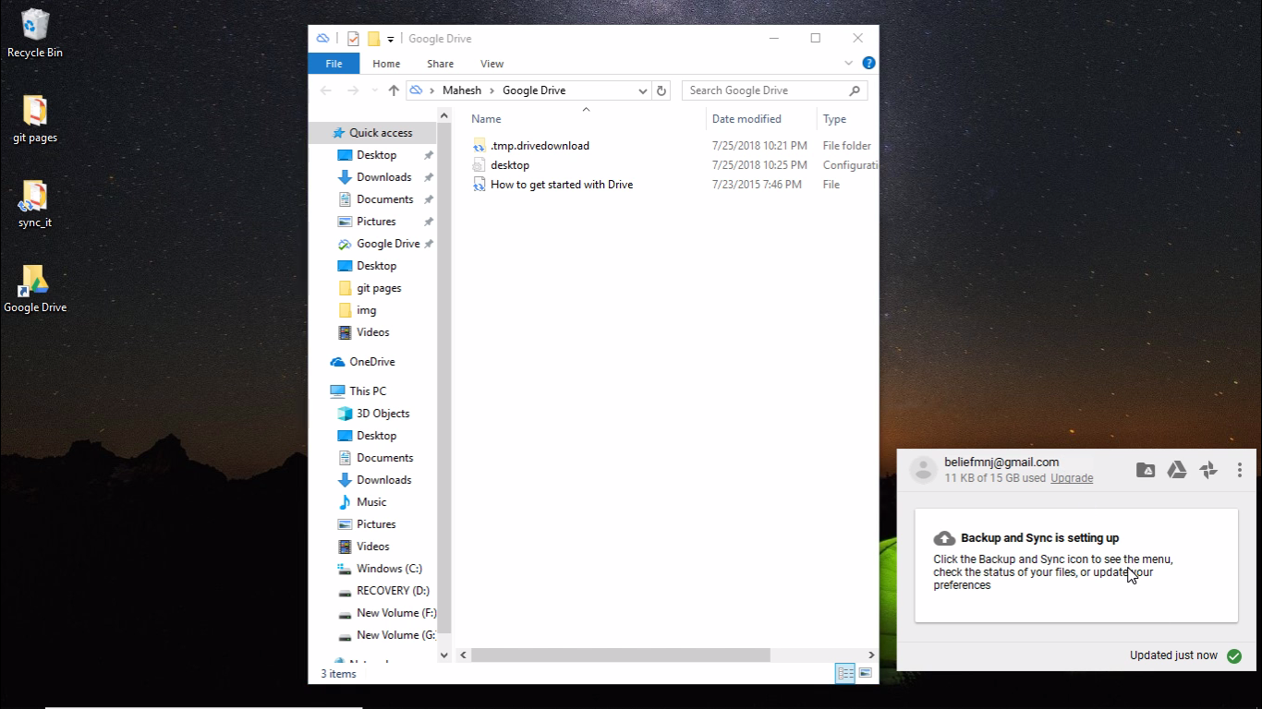The width and height of the screenshot is (1262, 709).
Task: Click the Backup and Sync cloud icon
Action: [944, 538]
